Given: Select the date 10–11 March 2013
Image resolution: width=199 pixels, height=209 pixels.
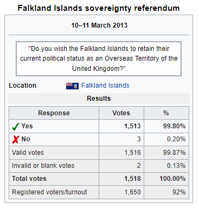Looking at the screenshot, I should coord(99,25).
